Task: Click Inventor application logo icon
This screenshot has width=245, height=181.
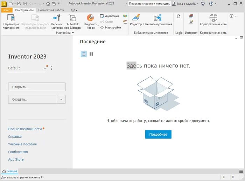Action: point(4,4)
